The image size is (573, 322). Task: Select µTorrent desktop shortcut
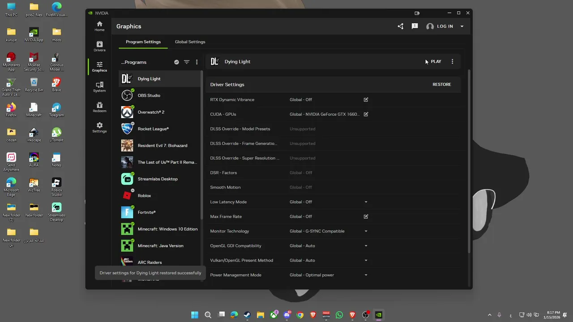click(x=56, y=135)
